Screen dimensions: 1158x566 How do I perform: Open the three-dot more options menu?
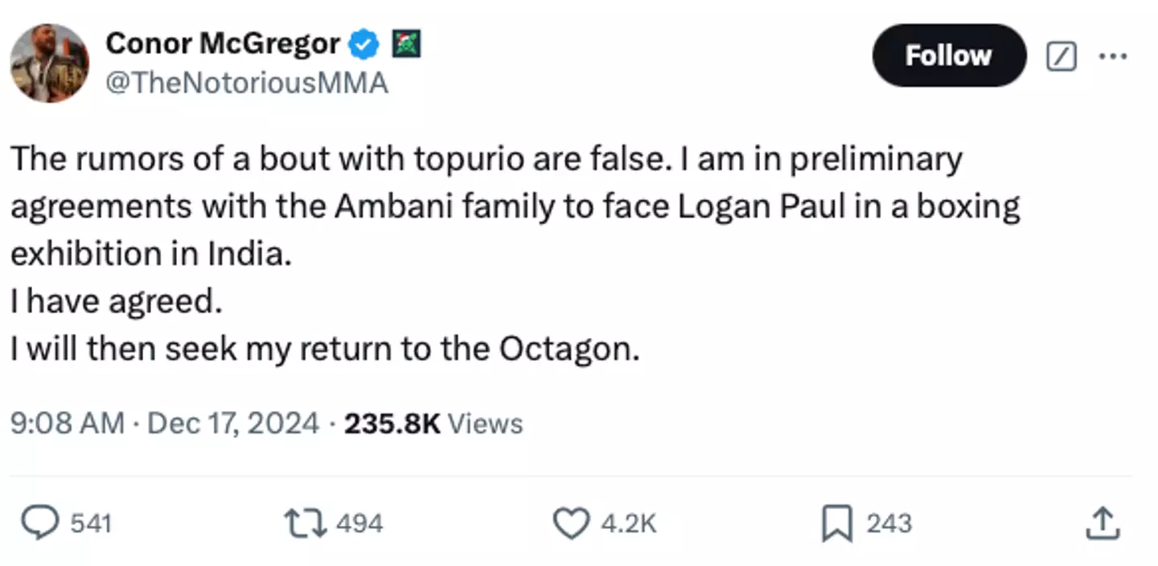1112,56
